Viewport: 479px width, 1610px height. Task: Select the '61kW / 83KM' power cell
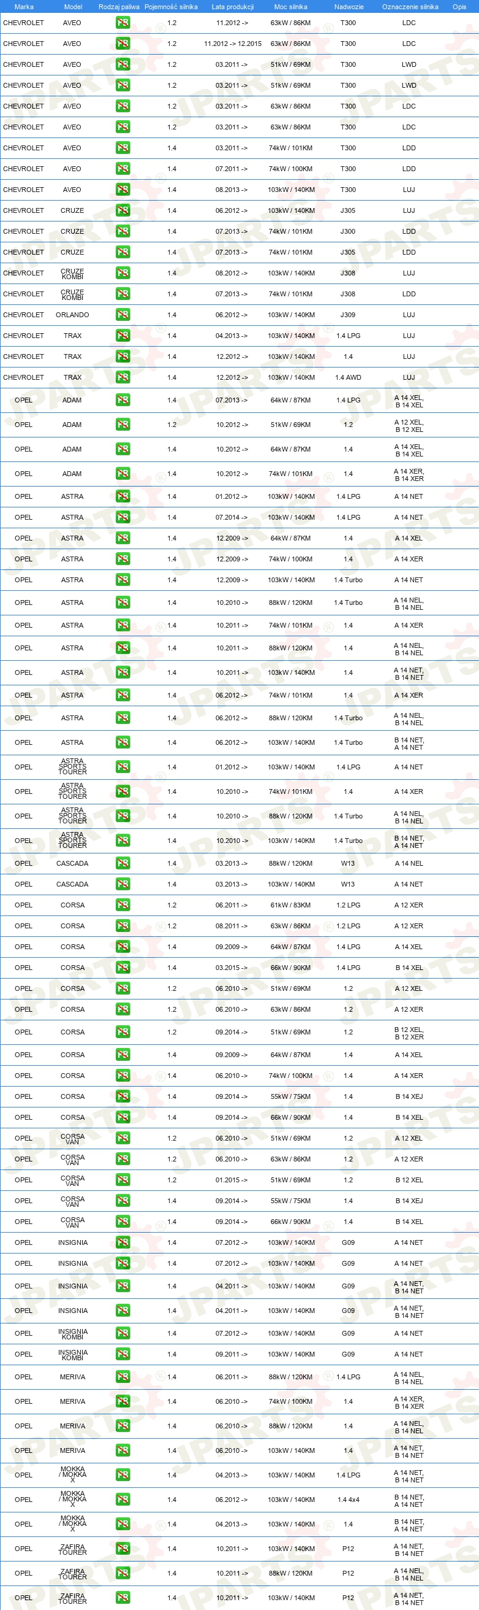pyautogui.click(x=290, y=905)
